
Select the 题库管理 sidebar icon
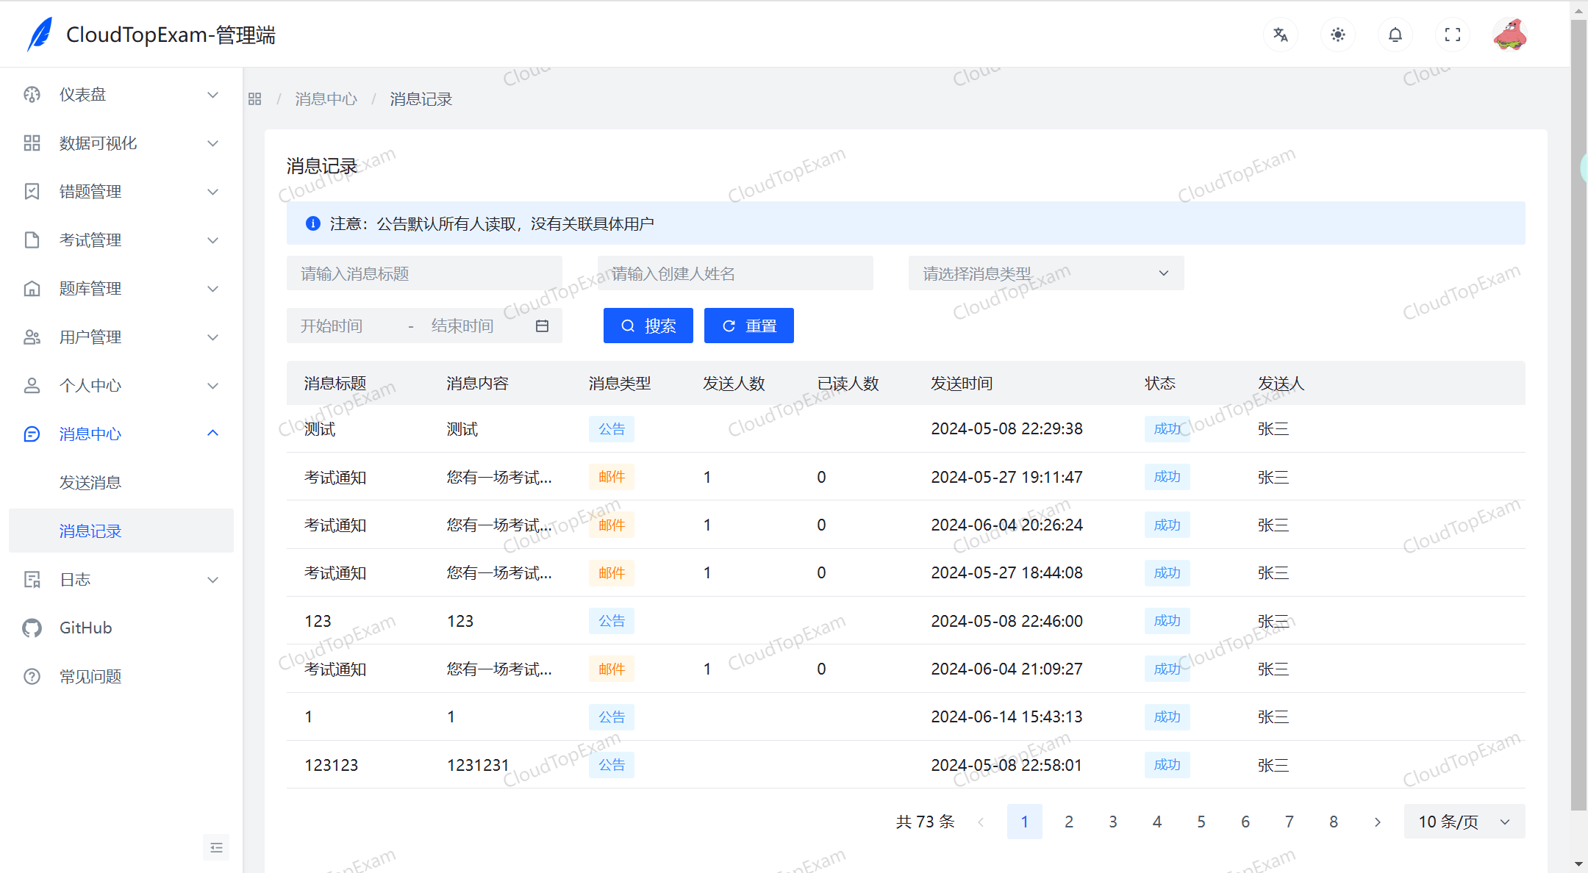(32, 288)
